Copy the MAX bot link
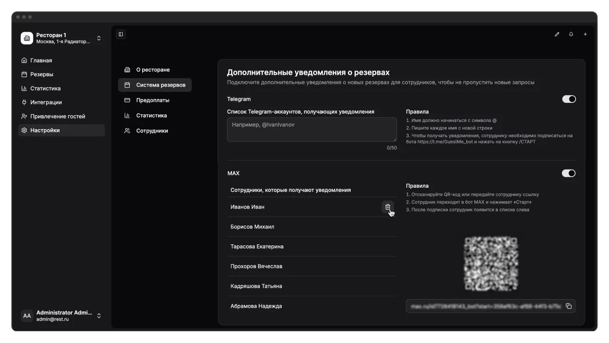This screenshot has width=609, height=343. click(569, 306)
